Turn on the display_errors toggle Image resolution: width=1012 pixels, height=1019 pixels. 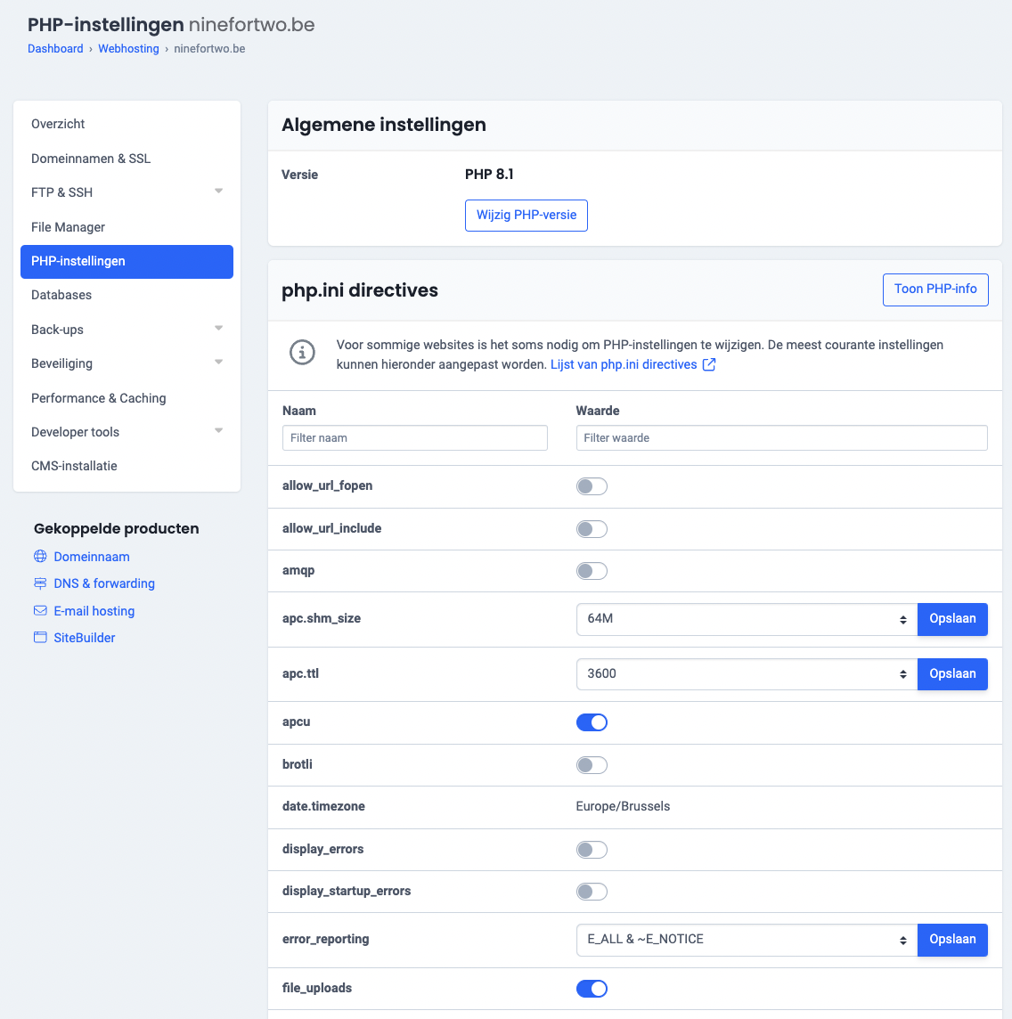592,850
